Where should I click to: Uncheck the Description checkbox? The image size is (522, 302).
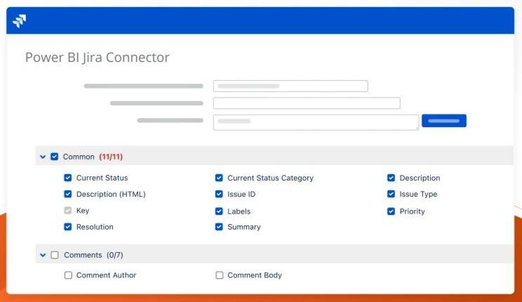[x=391, y=178]
